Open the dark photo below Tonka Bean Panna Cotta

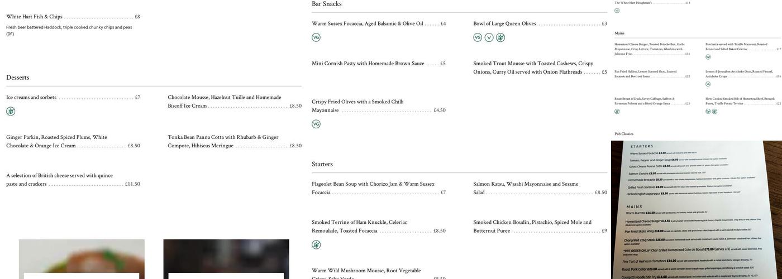click(226, 259)
